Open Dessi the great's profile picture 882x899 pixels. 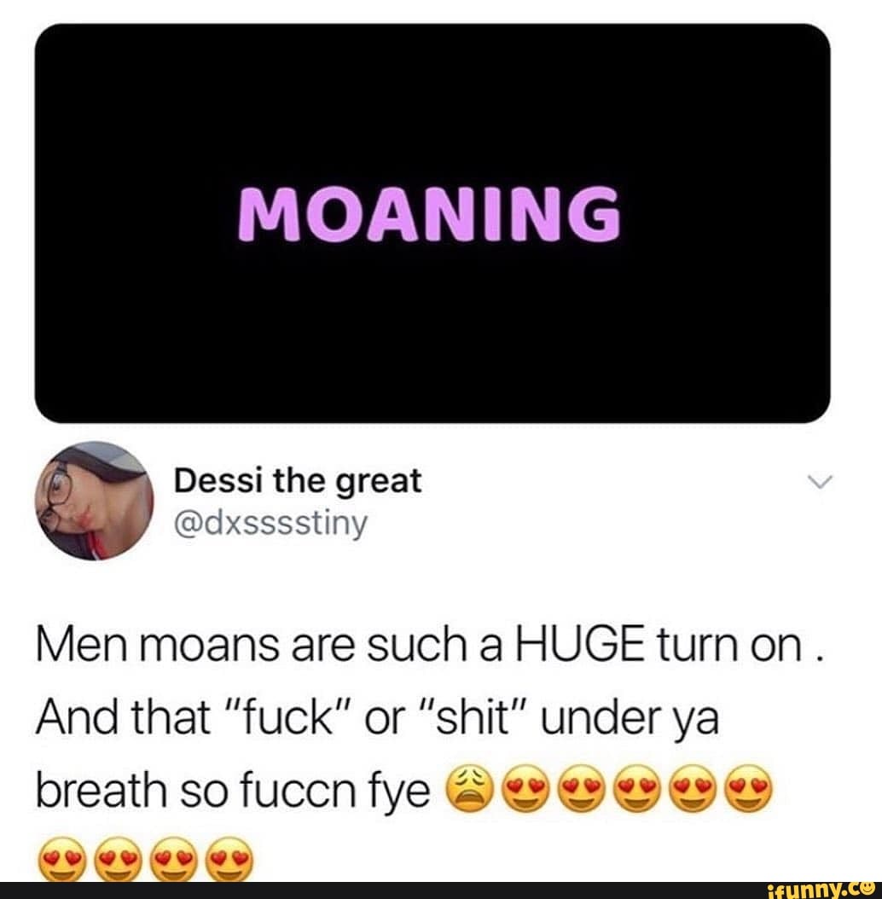95,501
